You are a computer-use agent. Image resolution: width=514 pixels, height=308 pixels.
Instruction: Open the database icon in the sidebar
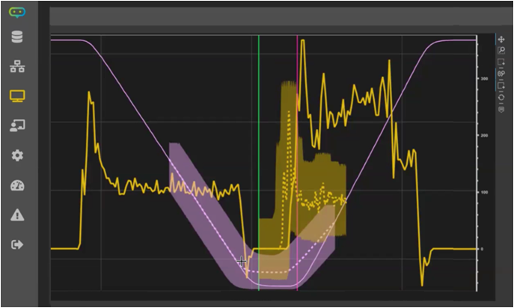coord(17,37)
